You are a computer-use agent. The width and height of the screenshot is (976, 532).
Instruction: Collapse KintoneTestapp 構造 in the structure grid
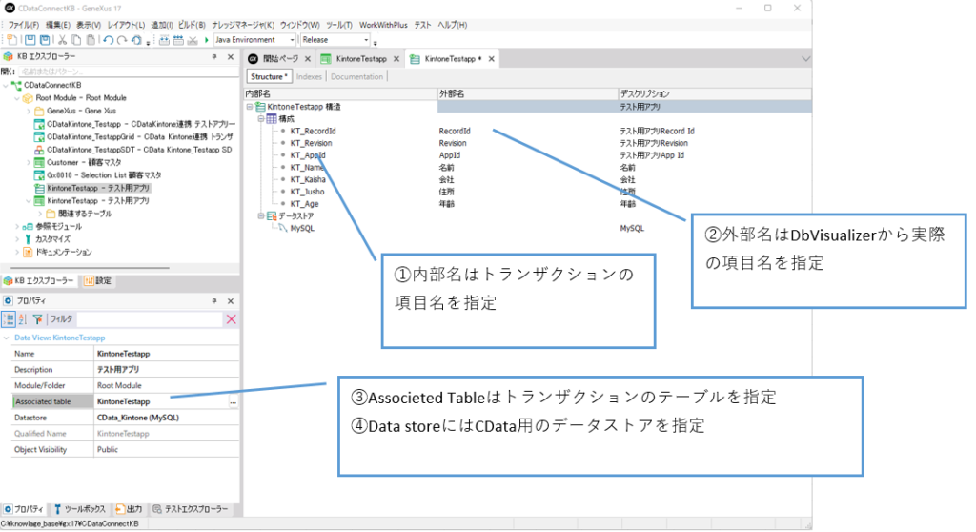click(250, 107)
